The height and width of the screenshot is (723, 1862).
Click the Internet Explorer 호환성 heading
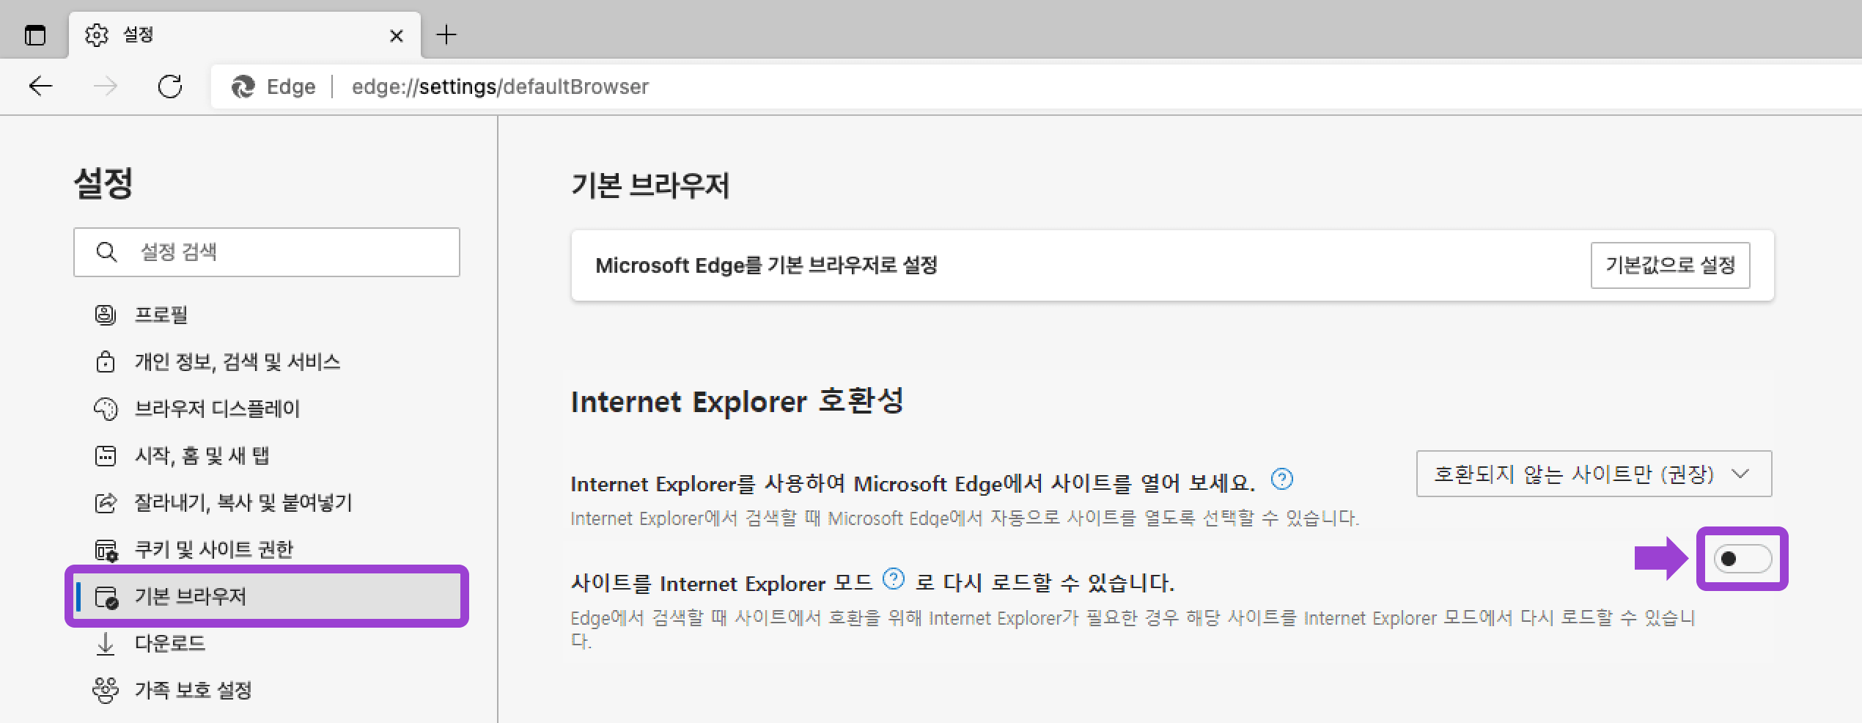(x=737, y=401)
